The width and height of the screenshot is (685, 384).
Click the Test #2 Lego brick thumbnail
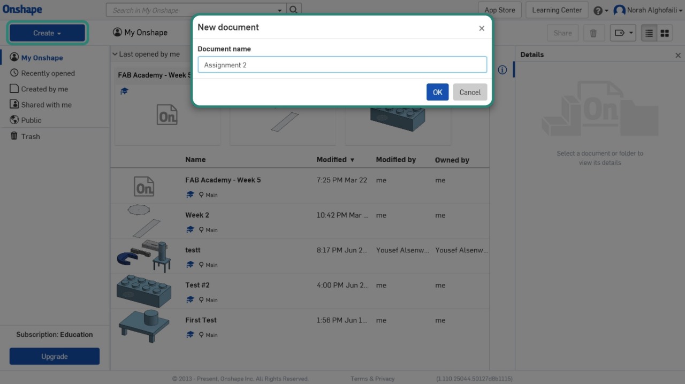click(x=144, y=291)
